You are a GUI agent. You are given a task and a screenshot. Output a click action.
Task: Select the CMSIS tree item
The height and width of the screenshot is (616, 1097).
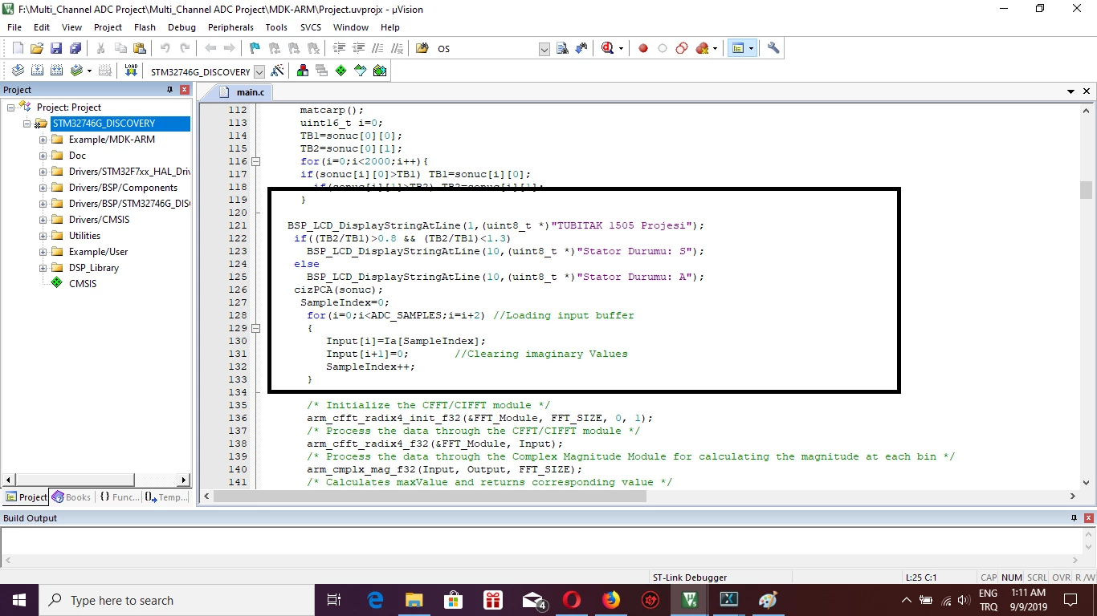[x=83, y=284]
